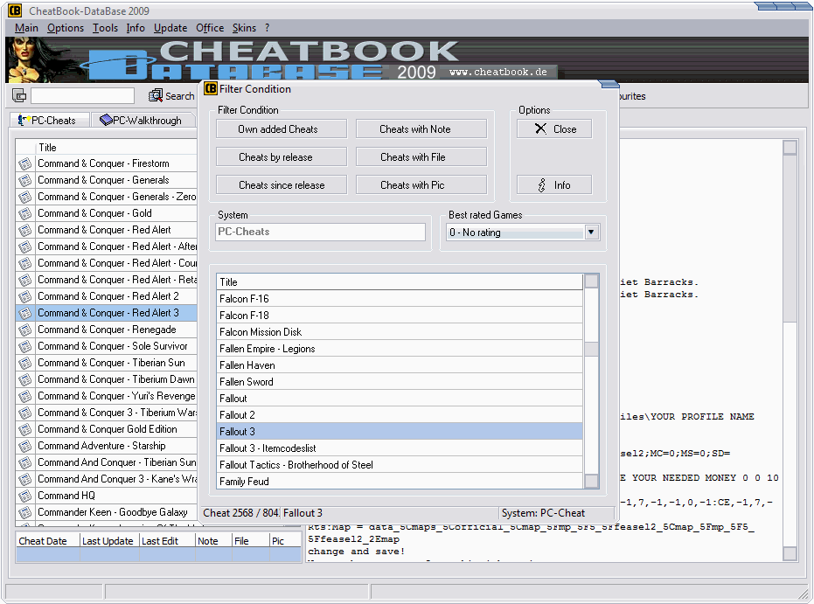Click the CheatBook logo icon in title bar
The image size is (814, 604).
pyautogui.click(x=15, y=10)
